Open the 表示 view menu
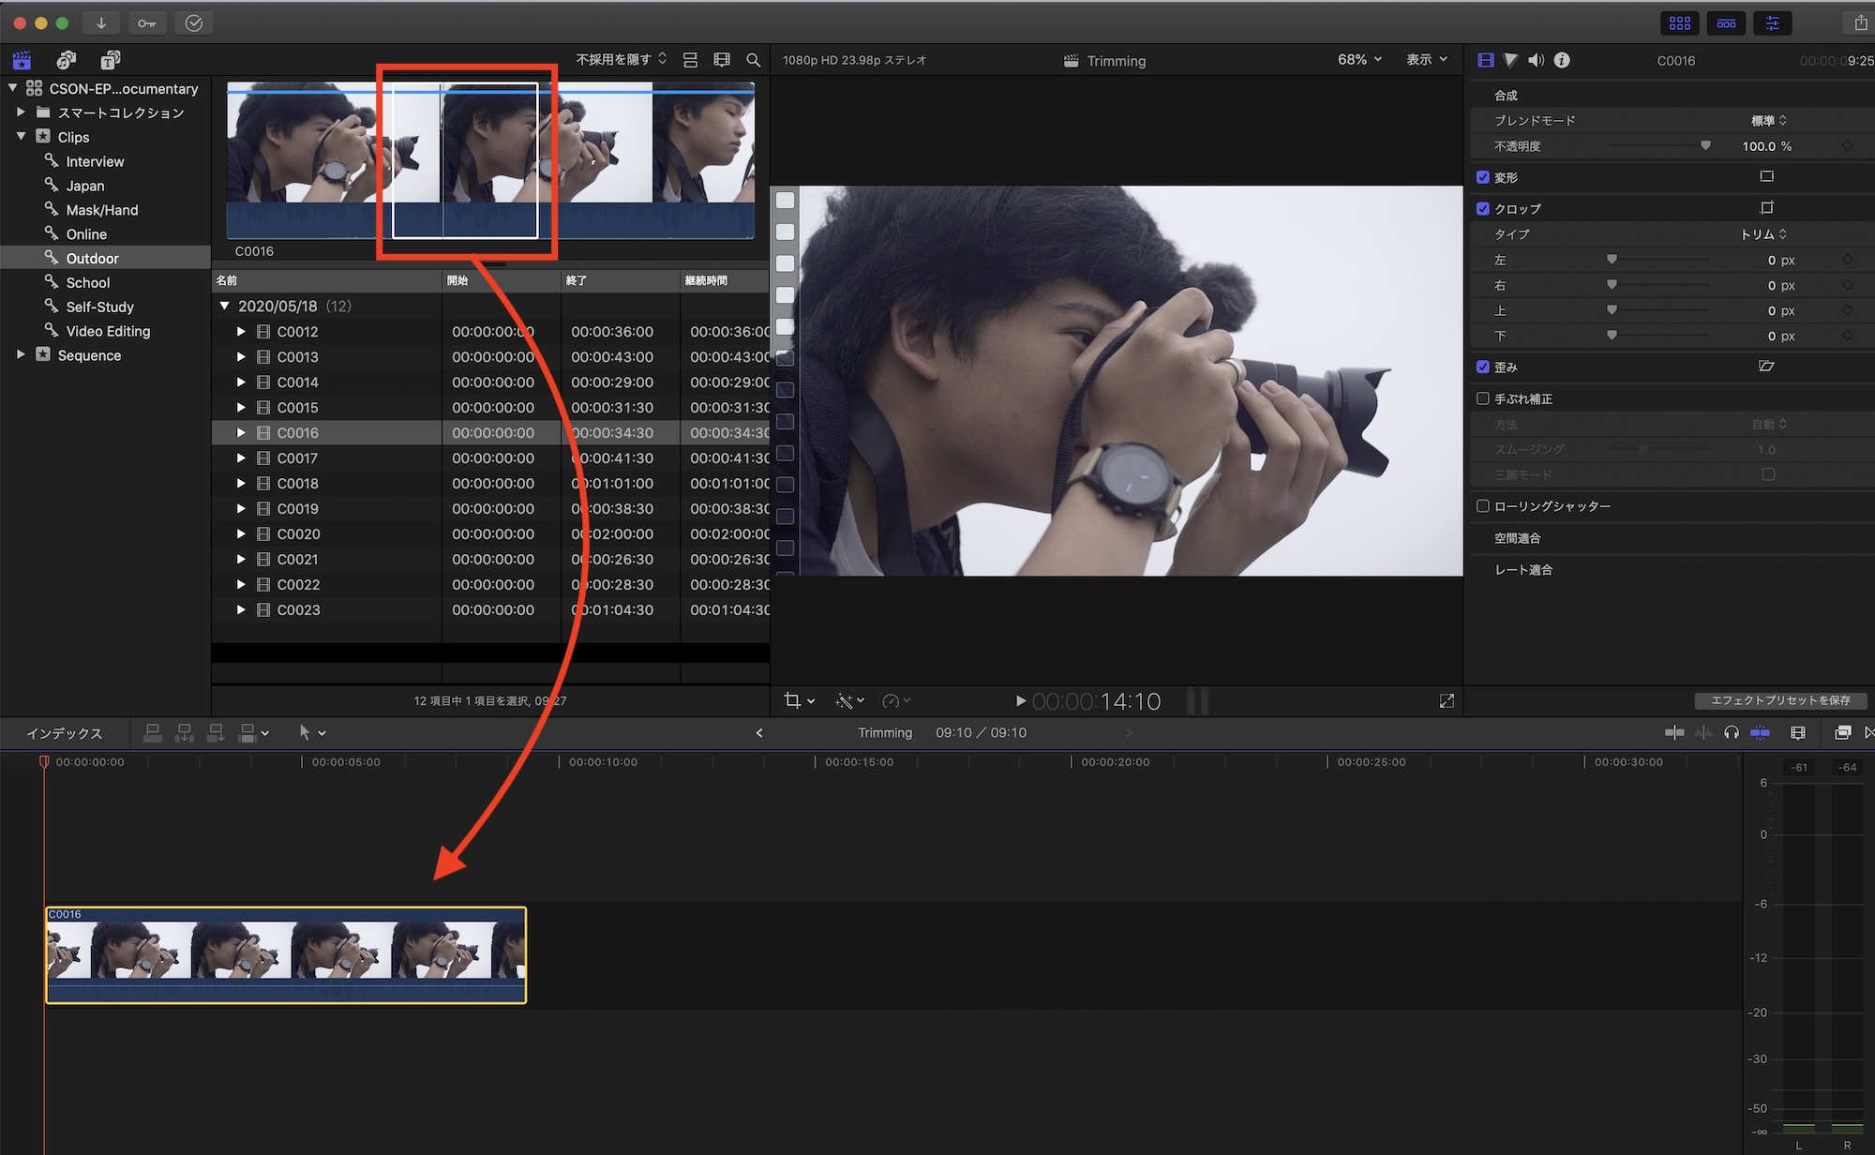 pos(1426,60)
